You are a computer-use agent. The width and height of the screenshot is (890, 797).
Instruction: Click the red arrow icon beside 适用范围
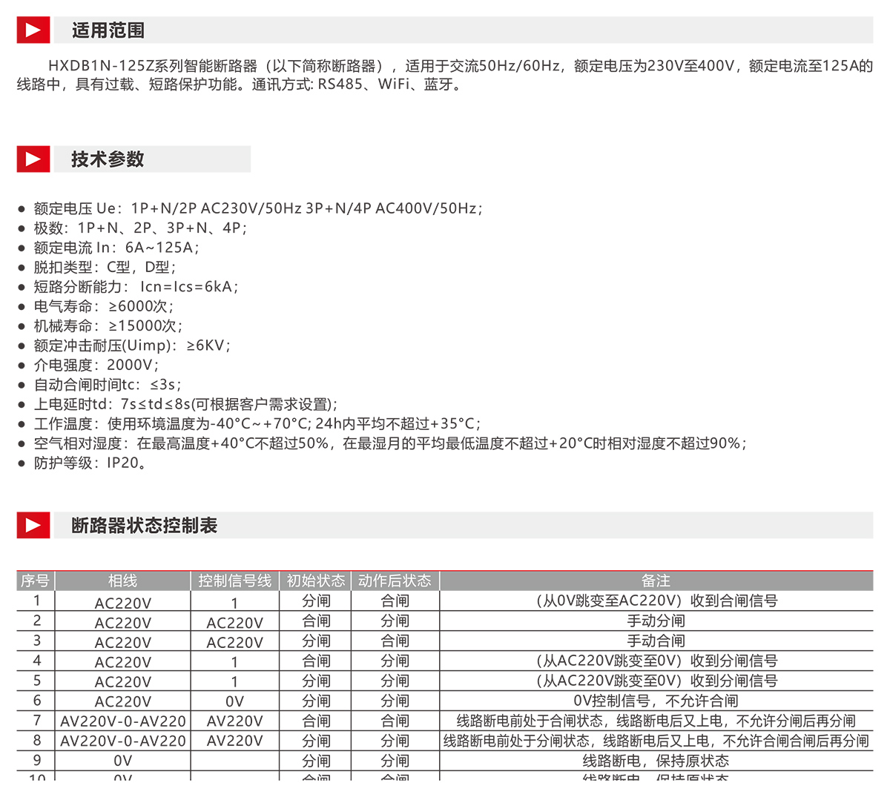33,30
